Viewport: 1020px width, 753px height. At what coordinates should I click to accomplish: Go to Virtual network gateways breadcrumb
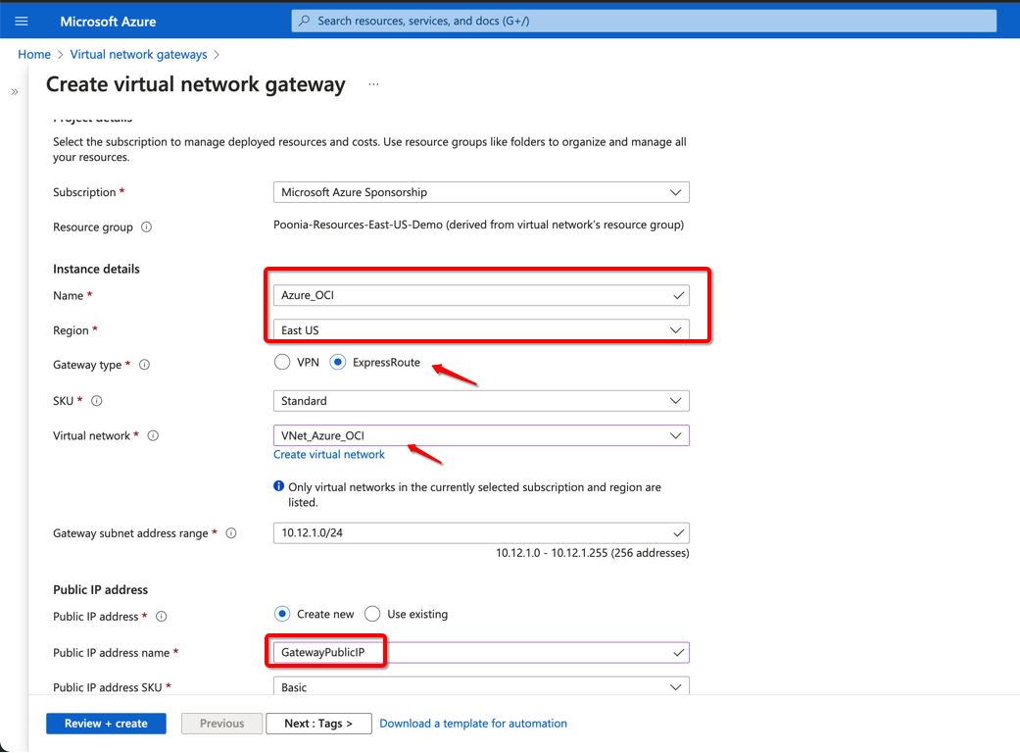click(138, 55)
